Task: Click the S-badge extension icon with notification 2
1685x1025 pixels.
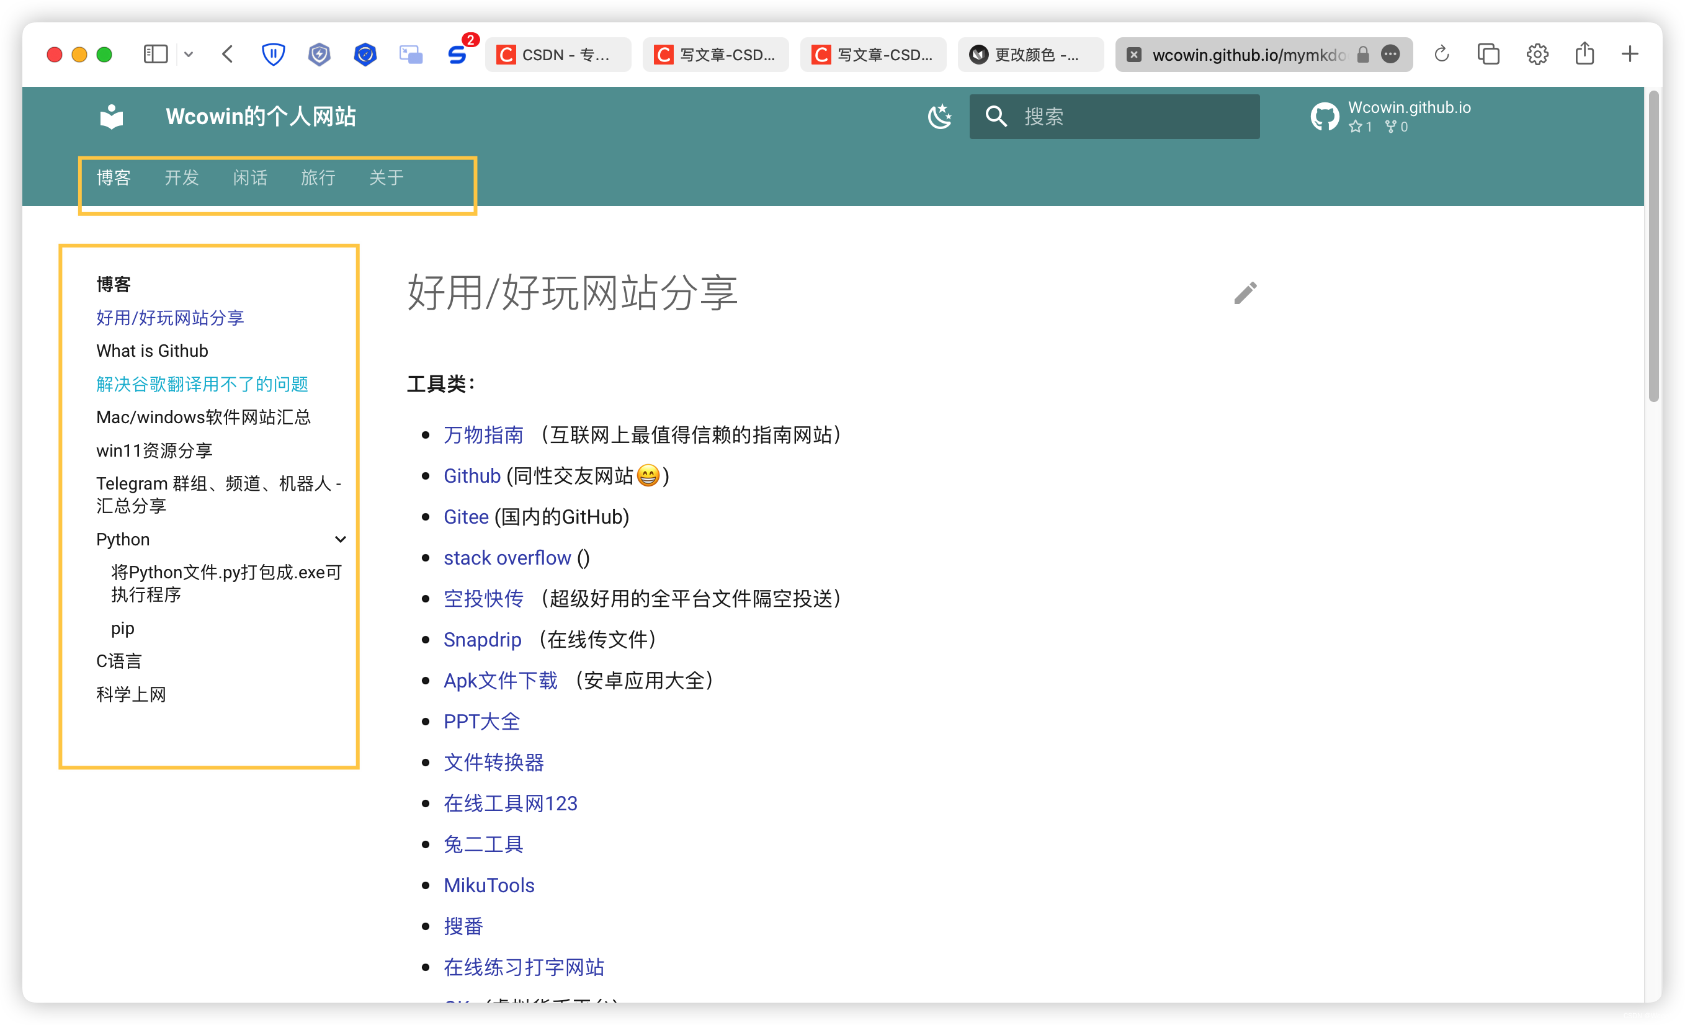Action: click(x=457, y=54)
